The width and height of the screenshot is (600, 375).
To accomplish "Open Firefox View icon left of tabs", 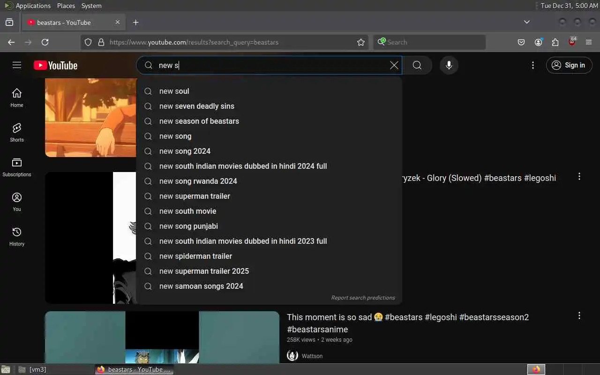I will (9, 22).
